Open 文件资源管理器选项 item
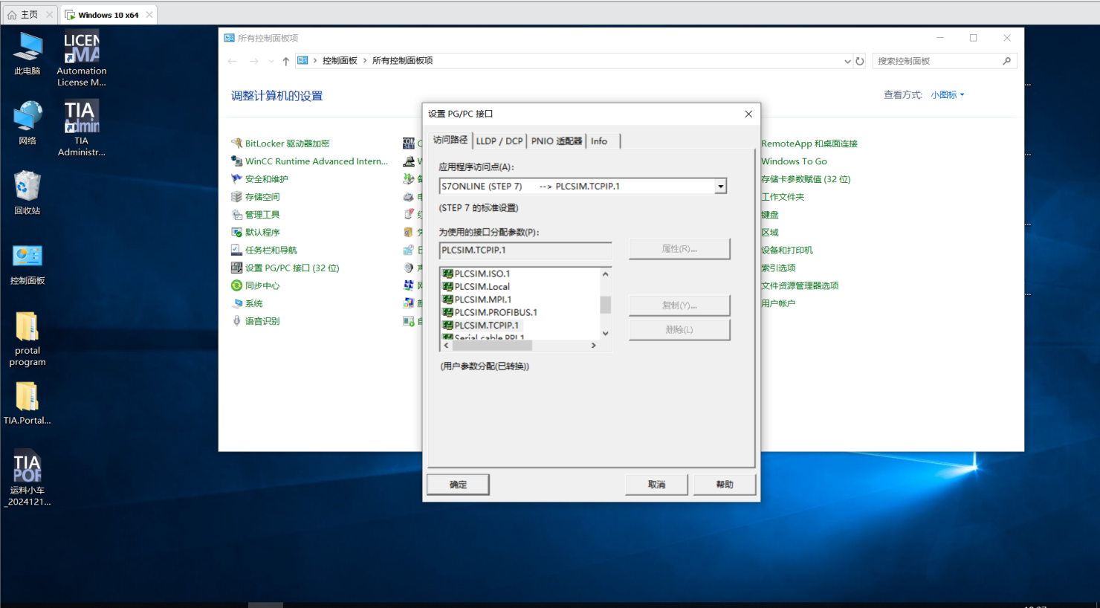 [800, 286]
